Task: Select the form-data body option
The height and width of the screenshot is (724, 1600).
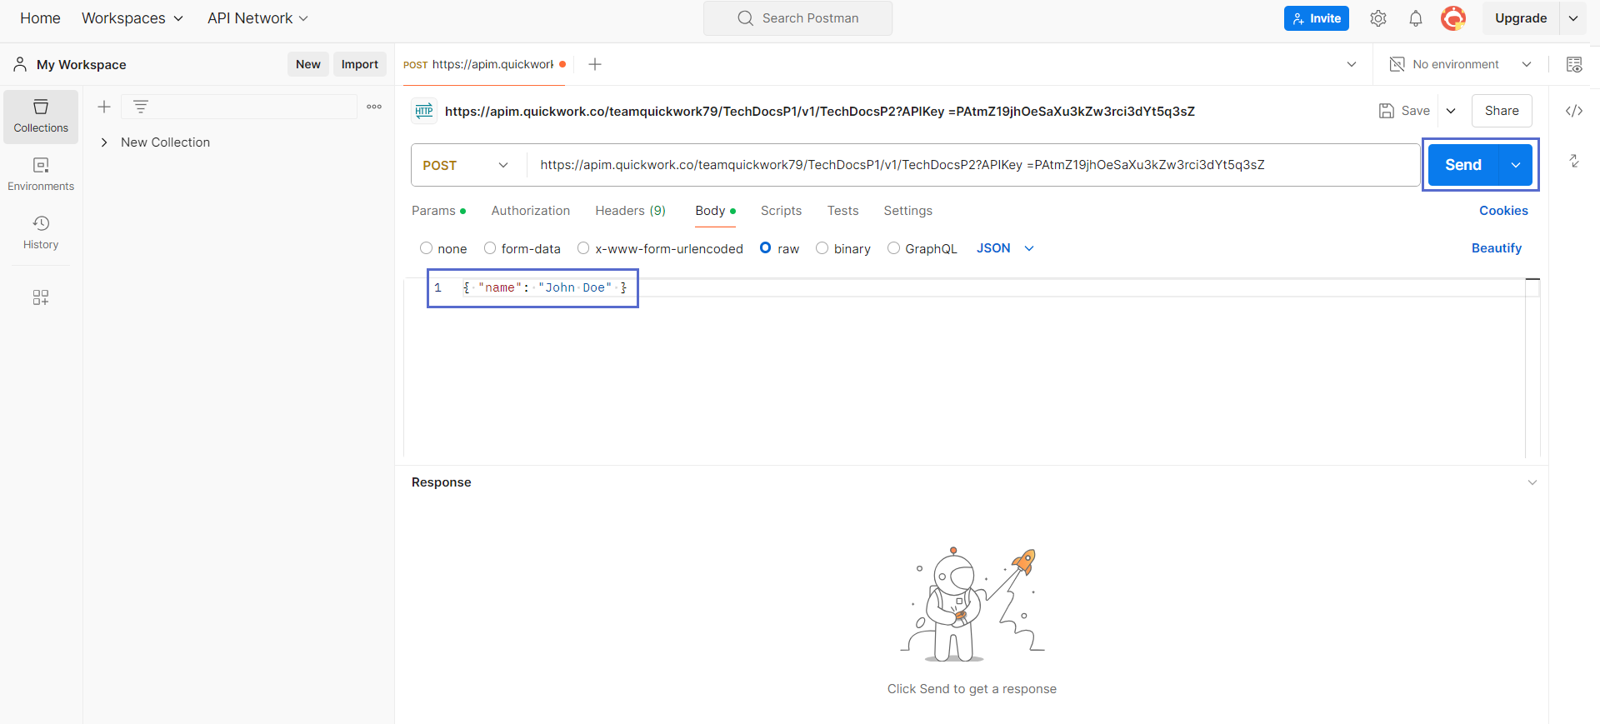Action: (x=490, y=248)
